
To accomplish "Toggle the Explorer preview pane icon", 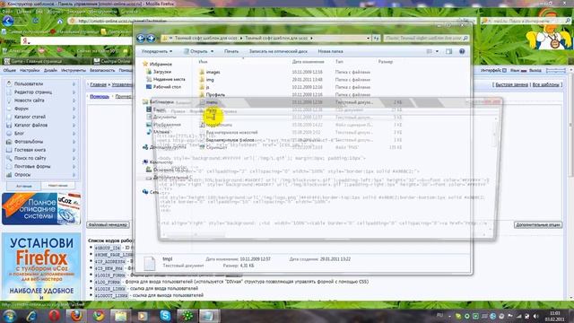I will click(x=448, y=52).
